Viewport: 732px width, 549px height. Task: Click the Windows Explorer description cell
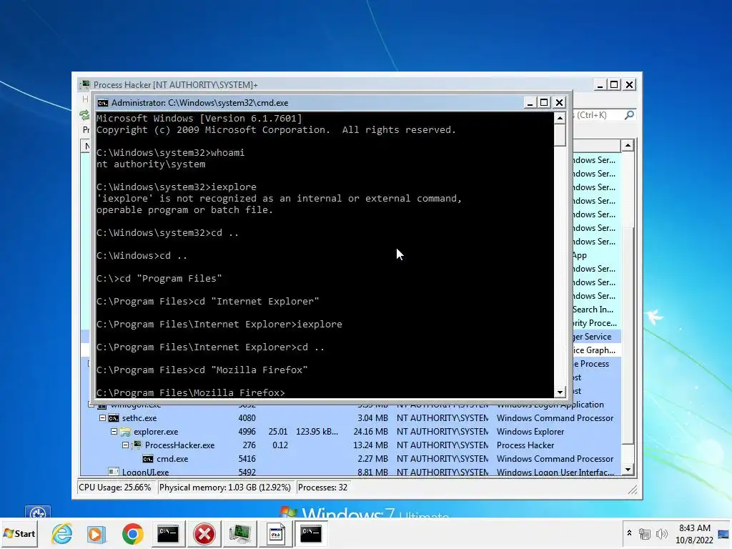[x=530, y=432]
